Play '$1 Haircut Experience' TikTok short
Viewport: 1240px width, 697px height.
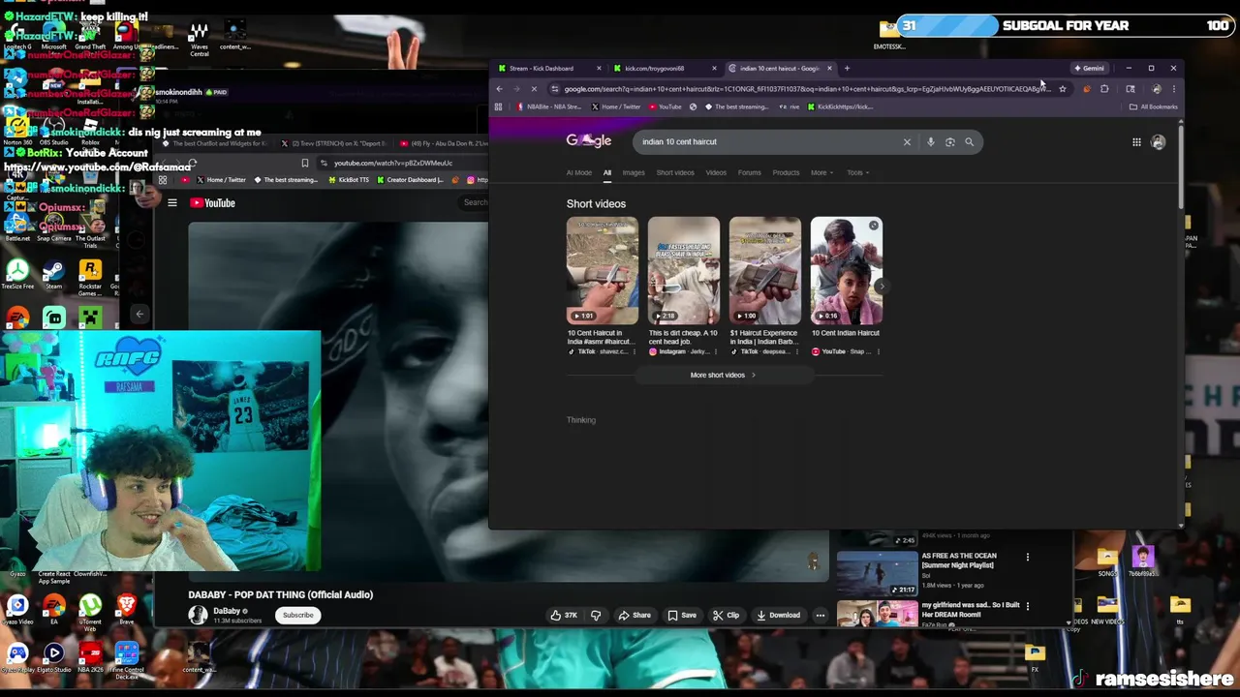765,271
